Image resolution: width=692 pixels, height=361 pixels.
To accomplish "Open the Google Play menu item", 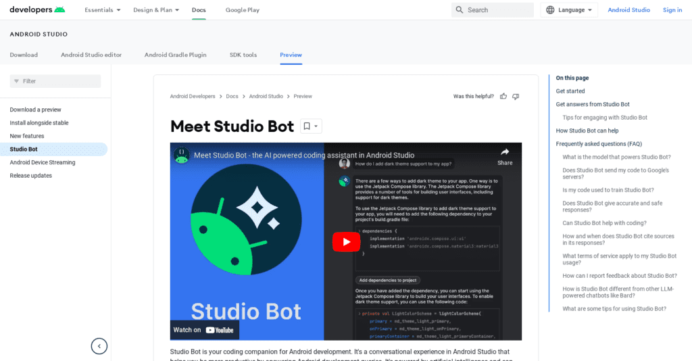I will 243,9.
